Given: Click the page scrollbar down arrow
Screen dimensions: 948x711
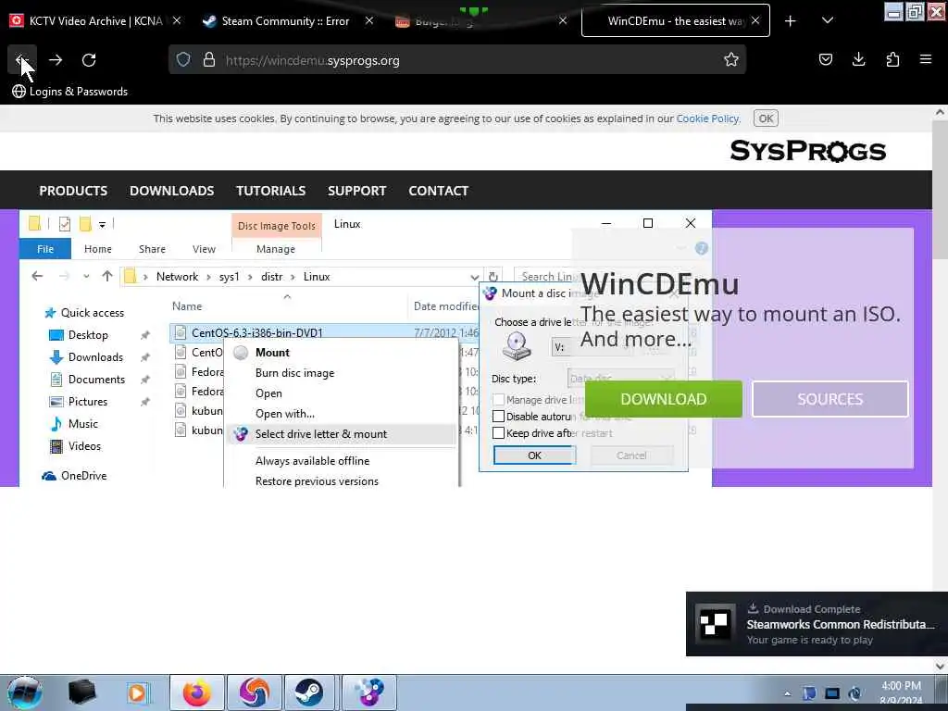Looking at the screenshot, I should [940, 666].
